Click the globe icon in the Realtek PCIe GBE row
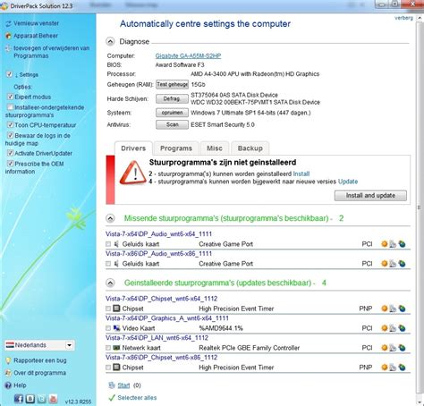424x406 pixels. pos(402,348)
